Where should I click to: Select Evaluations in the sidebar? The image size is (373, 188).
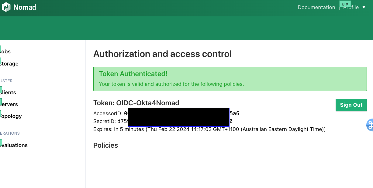[14, 145]
